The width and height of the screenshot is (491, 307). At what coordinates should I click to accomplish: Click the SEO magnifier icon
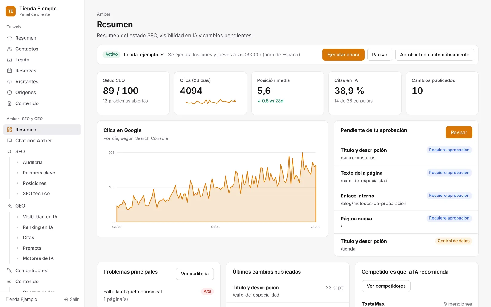click(x=10, y=151)
